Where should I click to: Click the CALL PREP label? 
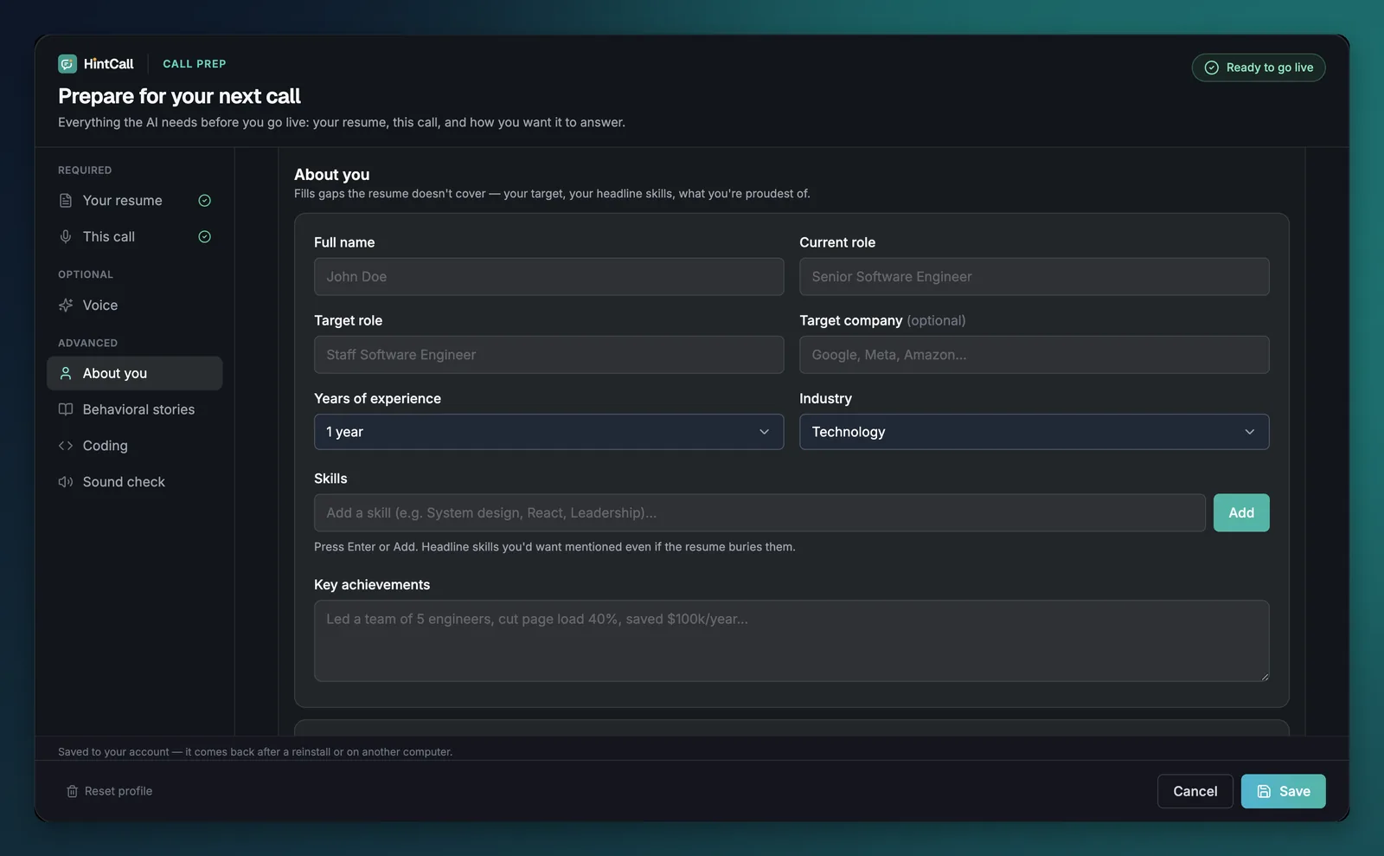click(x=195, y=64)
